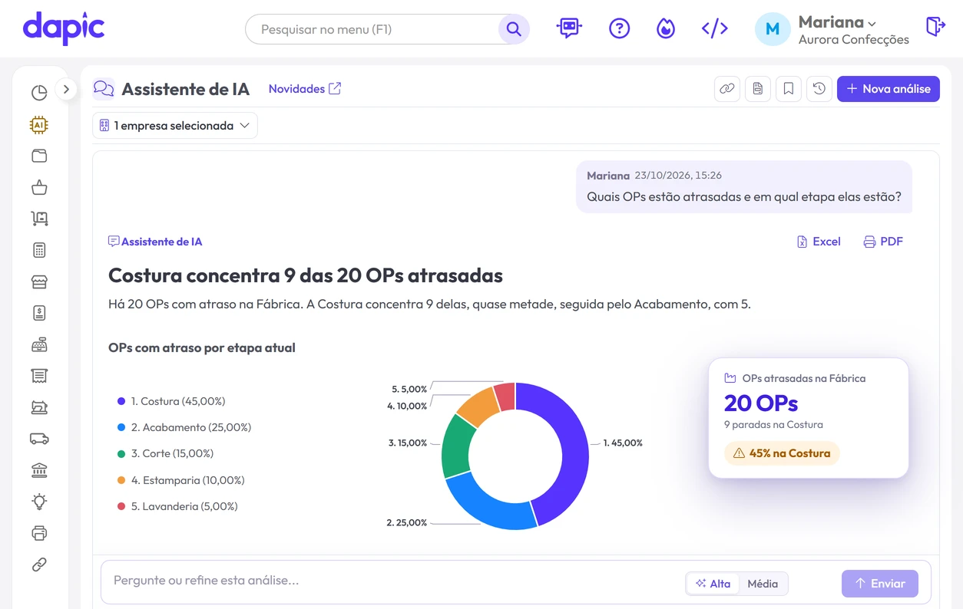The height and width of the screenshot is (609, 963).
Task: Open the receipt list sidebar icon
Action: click(x=39, y=376)
